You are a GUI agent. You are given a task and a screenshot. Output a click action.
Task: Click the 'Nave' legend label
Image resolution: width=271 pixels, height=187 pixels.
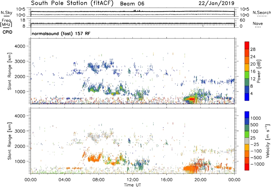pos(258,23)
